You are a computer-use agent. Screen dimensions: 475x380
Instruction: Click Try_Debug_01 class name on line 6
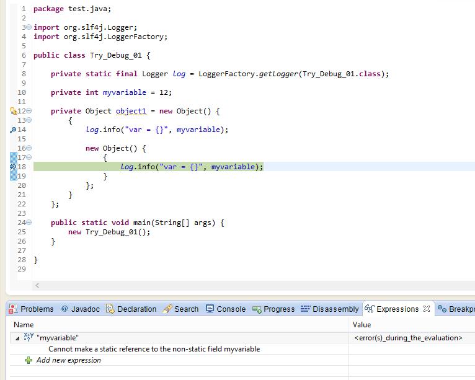(116, 55)
